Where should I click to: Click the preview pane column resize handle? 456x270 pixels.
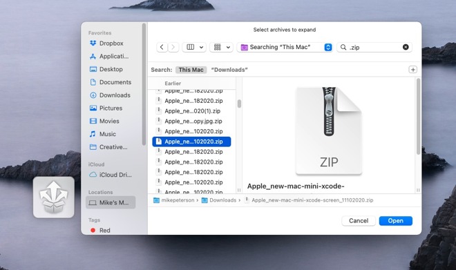[418, 191]
